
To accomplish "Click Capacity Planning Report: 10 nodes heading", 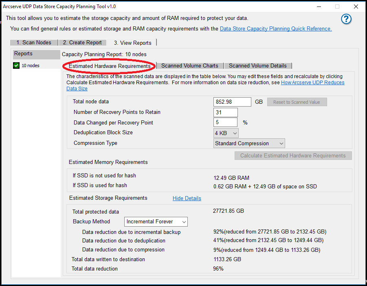I will (104, 55).
